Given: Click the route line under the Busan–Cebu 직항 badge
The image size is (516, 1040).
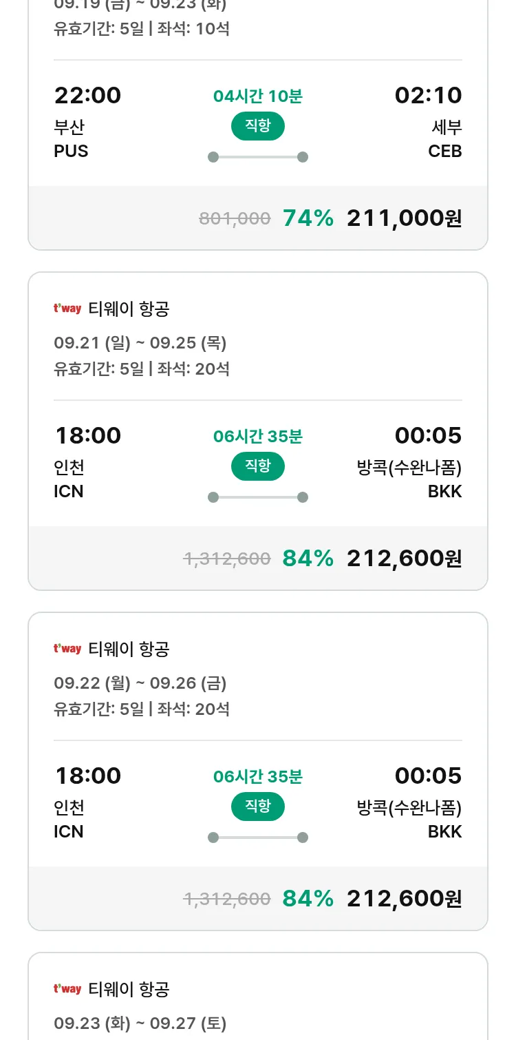Looking at the screenshot, I should 257,157.
